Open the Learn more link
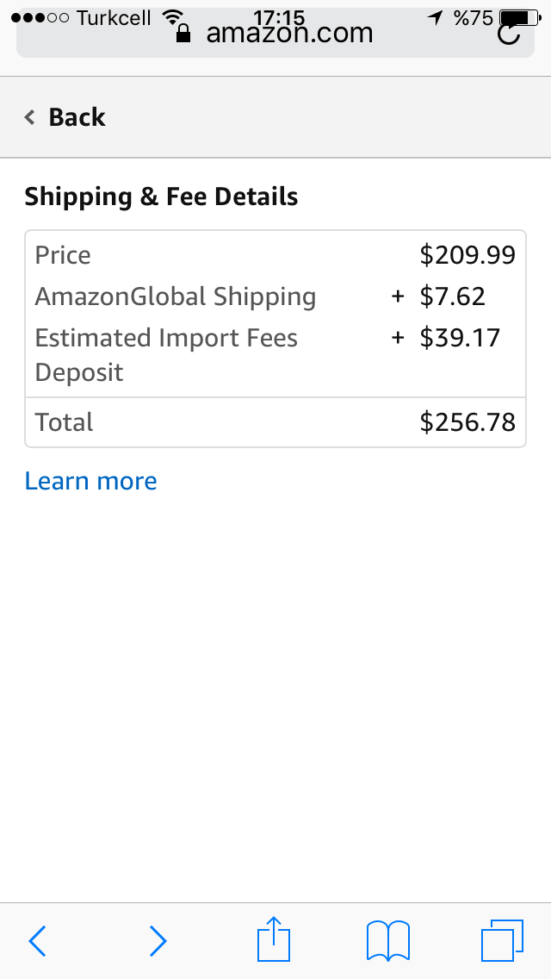Screen dimensions: 551x979 [90, 481]
